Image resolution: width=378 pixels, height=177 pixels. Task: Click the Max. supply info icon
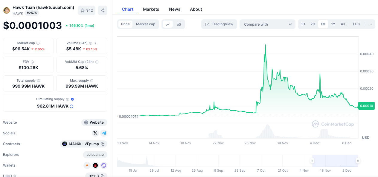tap(92, 81)
